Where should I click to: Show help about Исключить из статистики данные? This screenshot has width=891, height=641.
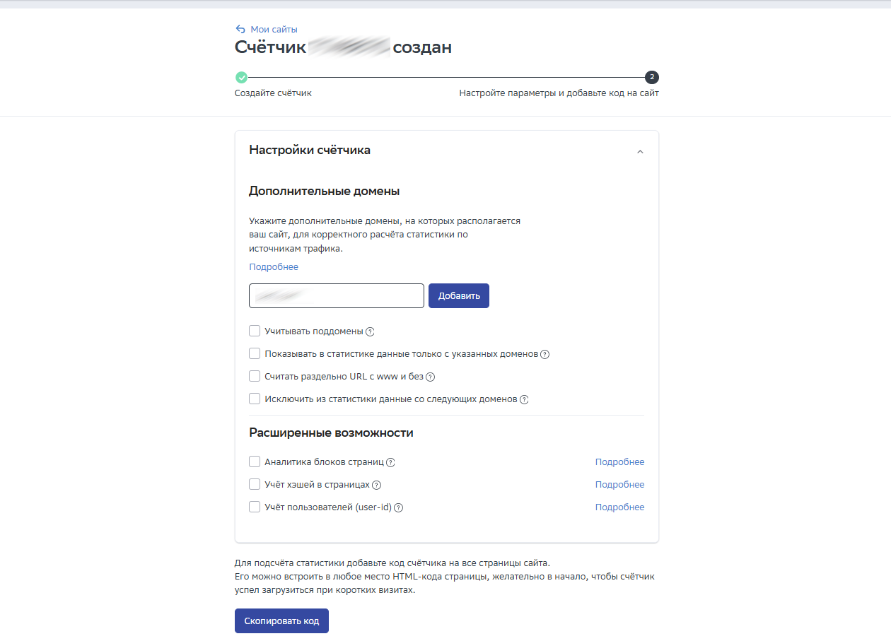(523, 399)
